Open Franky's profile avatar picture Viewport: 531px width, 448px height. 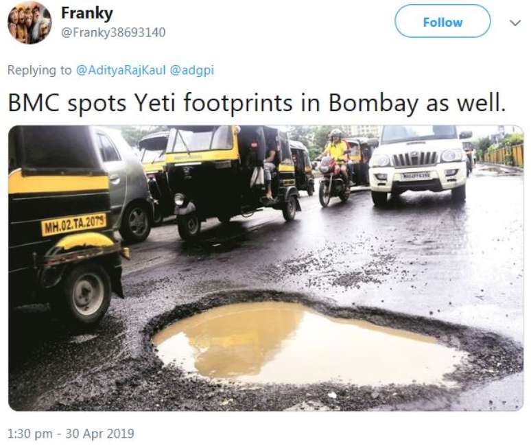[x=29, y=22]
